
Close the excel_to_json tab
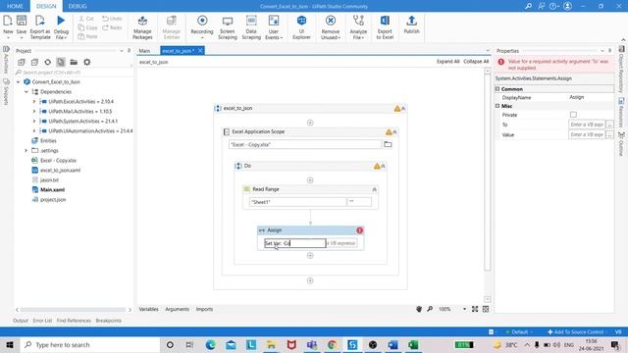pos(200,50)
